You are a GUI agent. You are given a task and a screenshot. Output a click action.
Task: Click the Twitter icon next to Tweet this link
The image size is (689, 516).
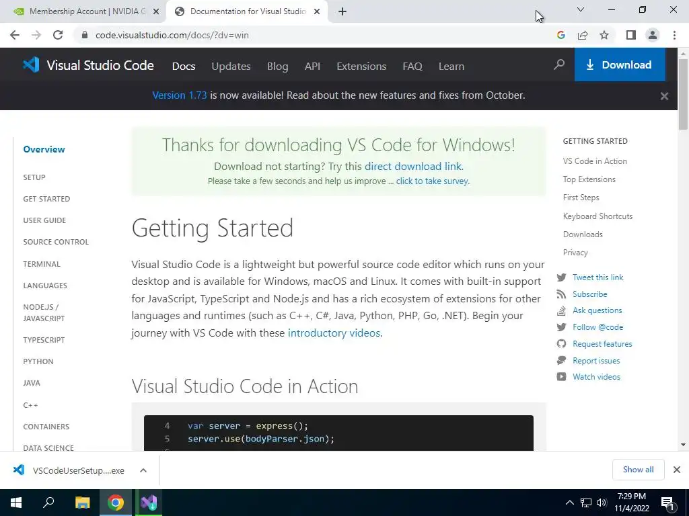562,277
